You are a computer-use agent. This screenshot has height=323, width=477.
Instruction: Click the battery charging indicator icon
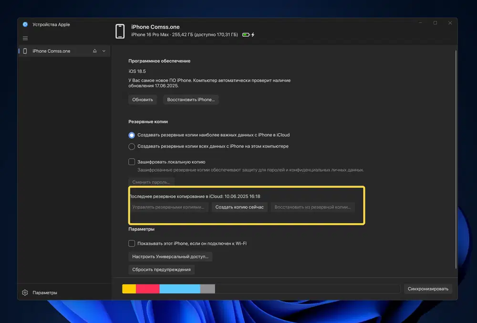[x=248, y=35]
